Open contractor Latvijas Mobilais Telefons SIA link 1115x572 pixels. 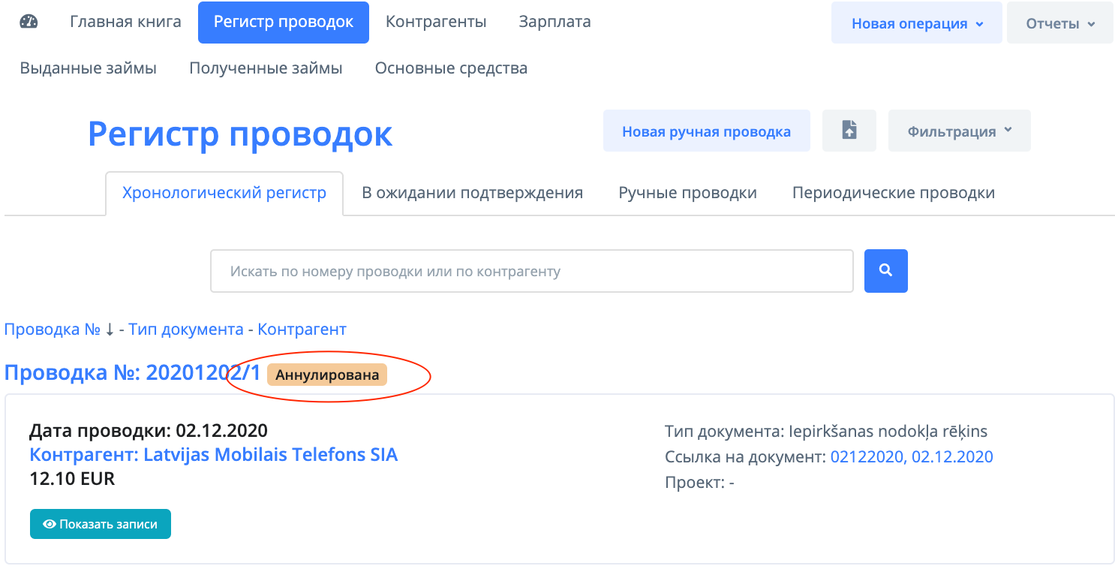213,454
